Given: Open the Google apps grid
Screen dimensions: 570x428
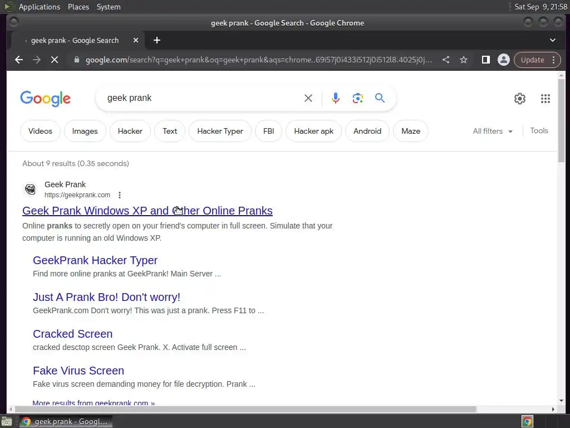Looking at the screenshot, I should (x=546, y=98).
